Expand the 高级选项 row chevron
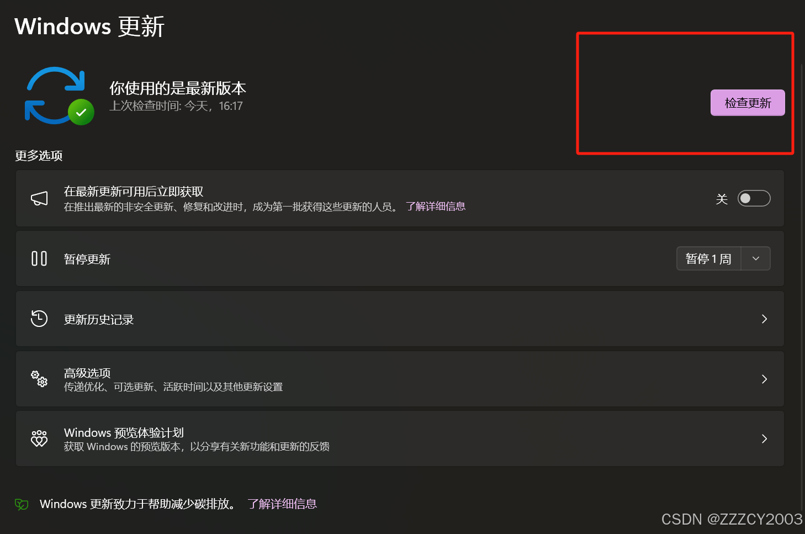The height and width of the screenshot is (534, 805). [x=764, y=379]
